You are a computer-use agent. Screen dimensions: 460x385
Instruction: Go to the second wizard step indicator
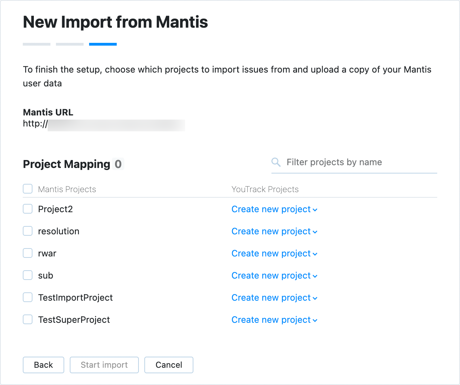(70, 44)
